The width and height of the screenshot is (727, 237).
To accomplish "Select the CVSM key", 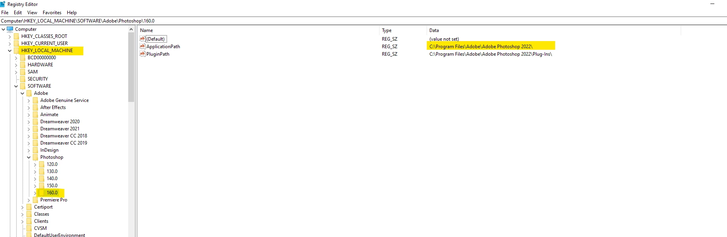I will tap(40, 228).
